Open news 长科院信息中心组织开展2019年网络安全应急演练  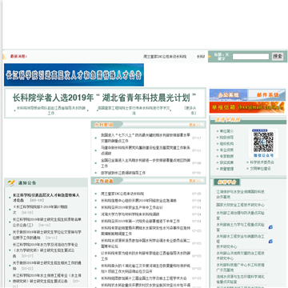[138, 200]
